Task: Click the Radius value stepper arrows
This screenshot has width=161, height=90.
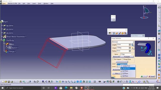Action: 130,51
